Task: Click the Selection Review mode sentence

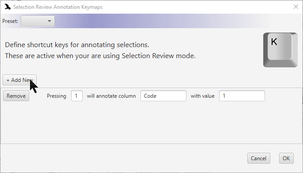Action: (100, 56)
